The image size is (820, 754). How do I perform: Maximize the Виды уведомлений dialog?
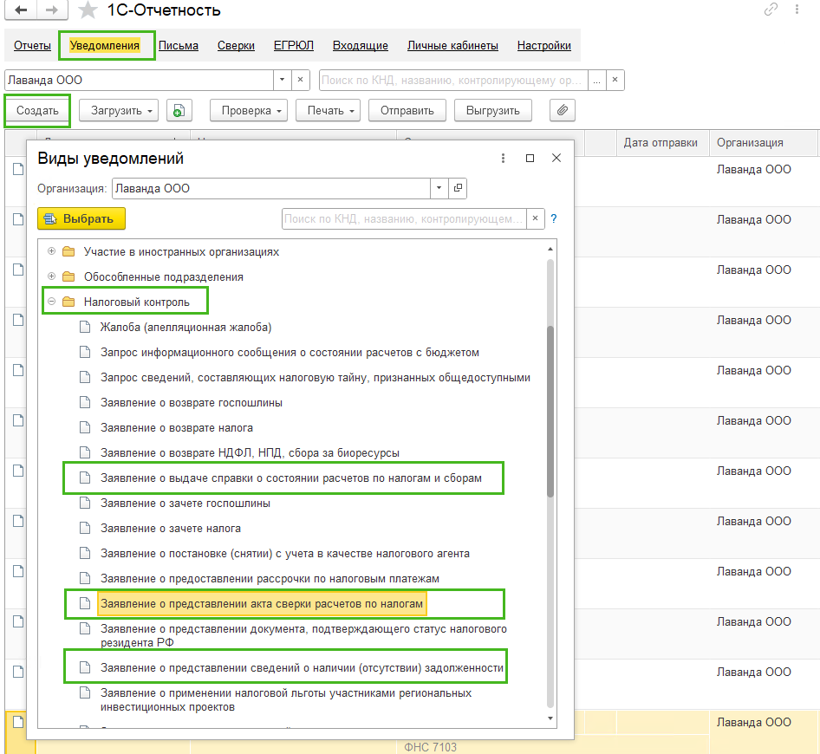coord(530,158)
